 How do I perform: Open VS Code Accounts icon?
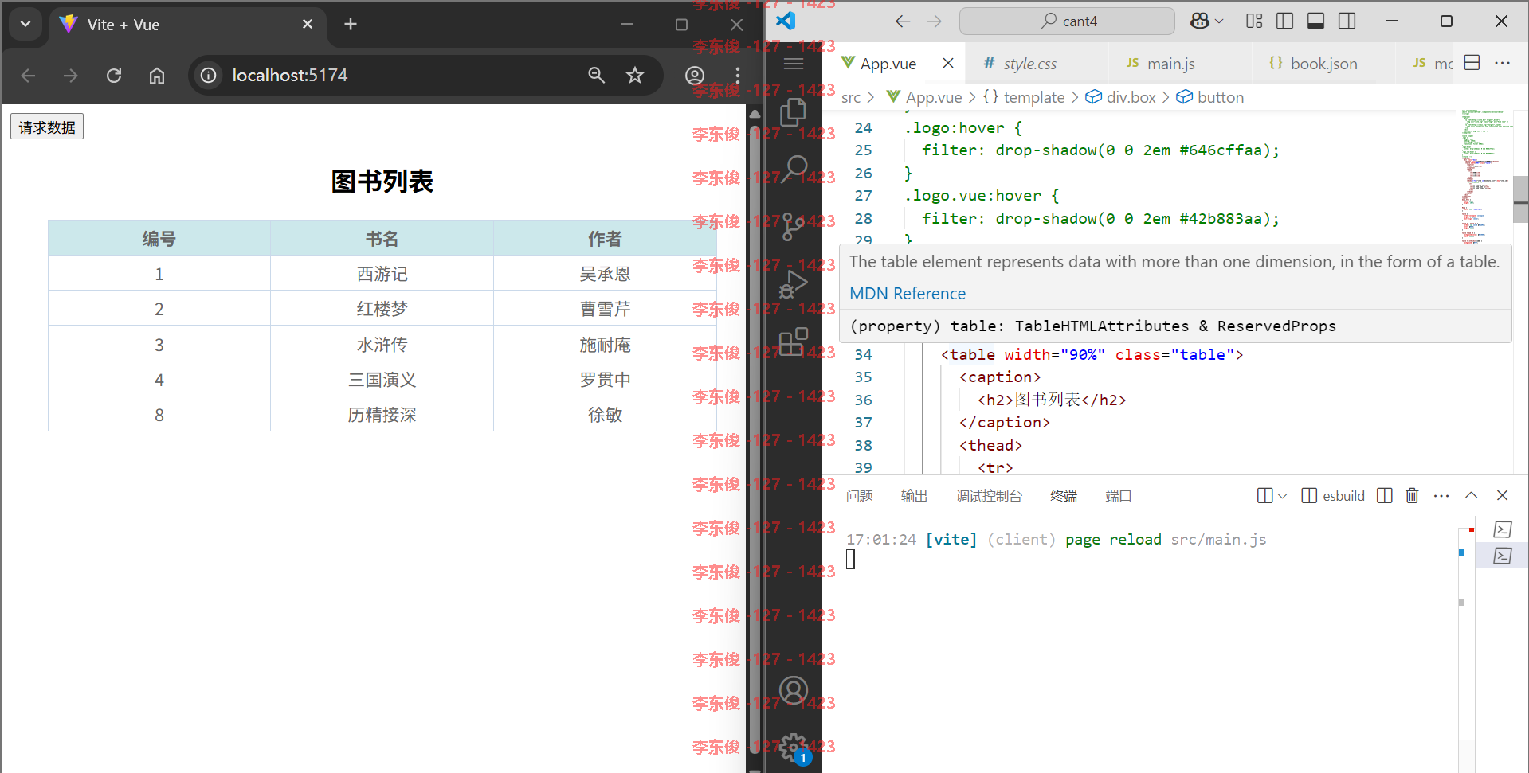point(793,690)
